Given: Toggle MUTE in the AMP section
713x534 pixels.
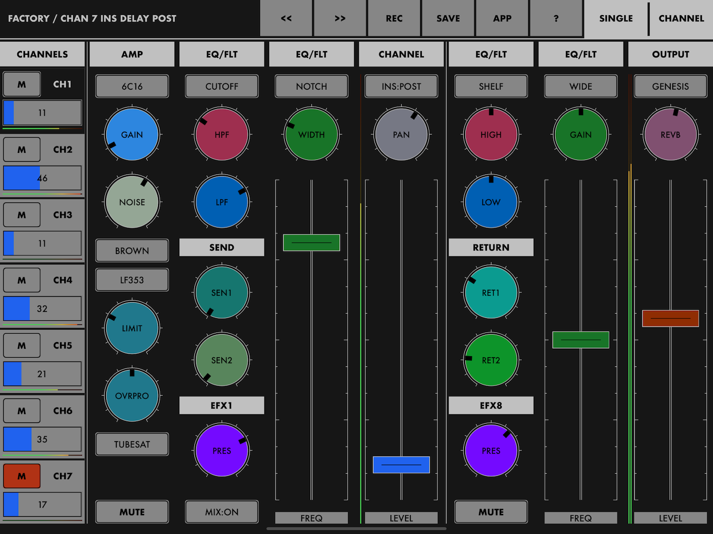Looking at the screenshot, I should click(132, 512).
